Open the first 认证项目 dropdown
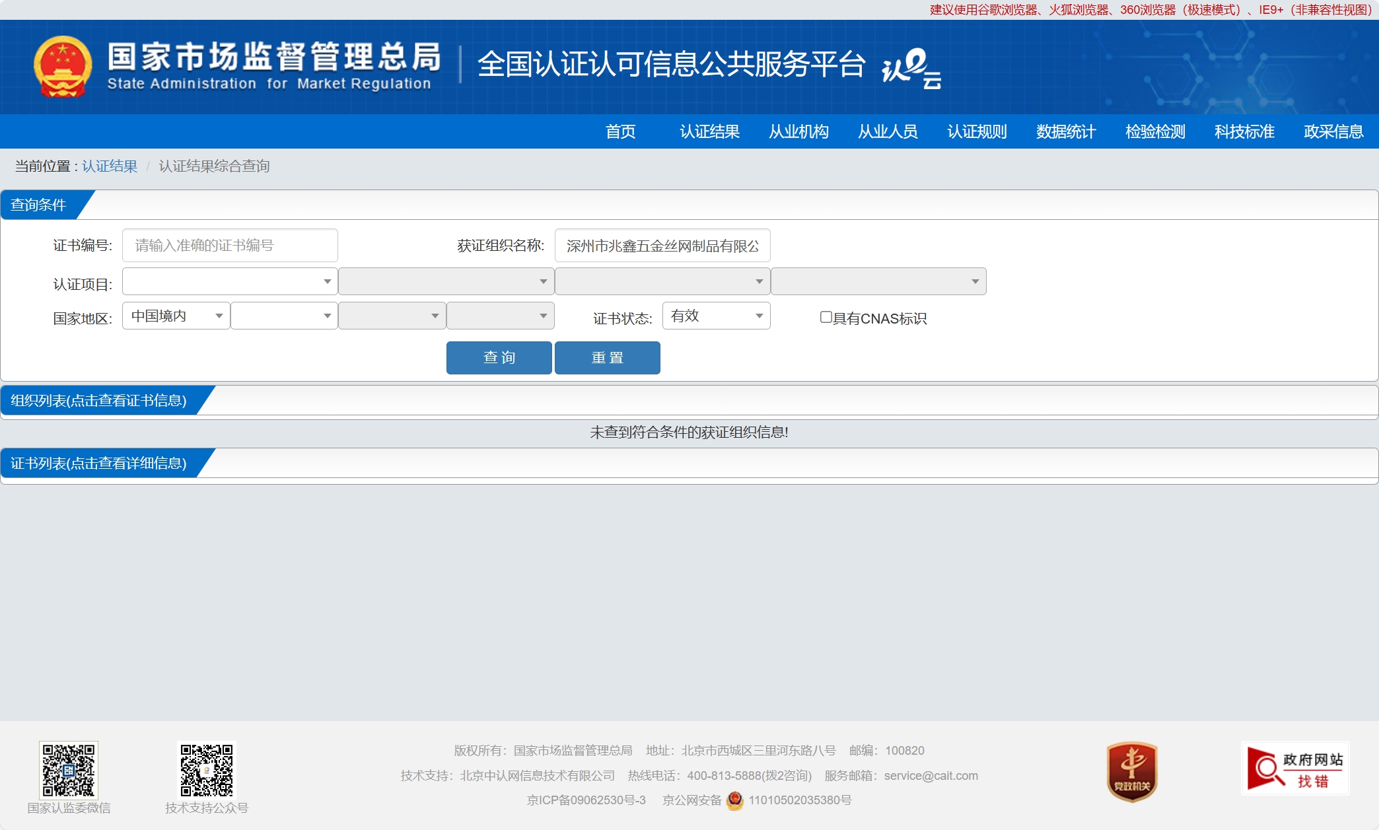Viewport: 1379px width, 830px height. coord(230,281)
